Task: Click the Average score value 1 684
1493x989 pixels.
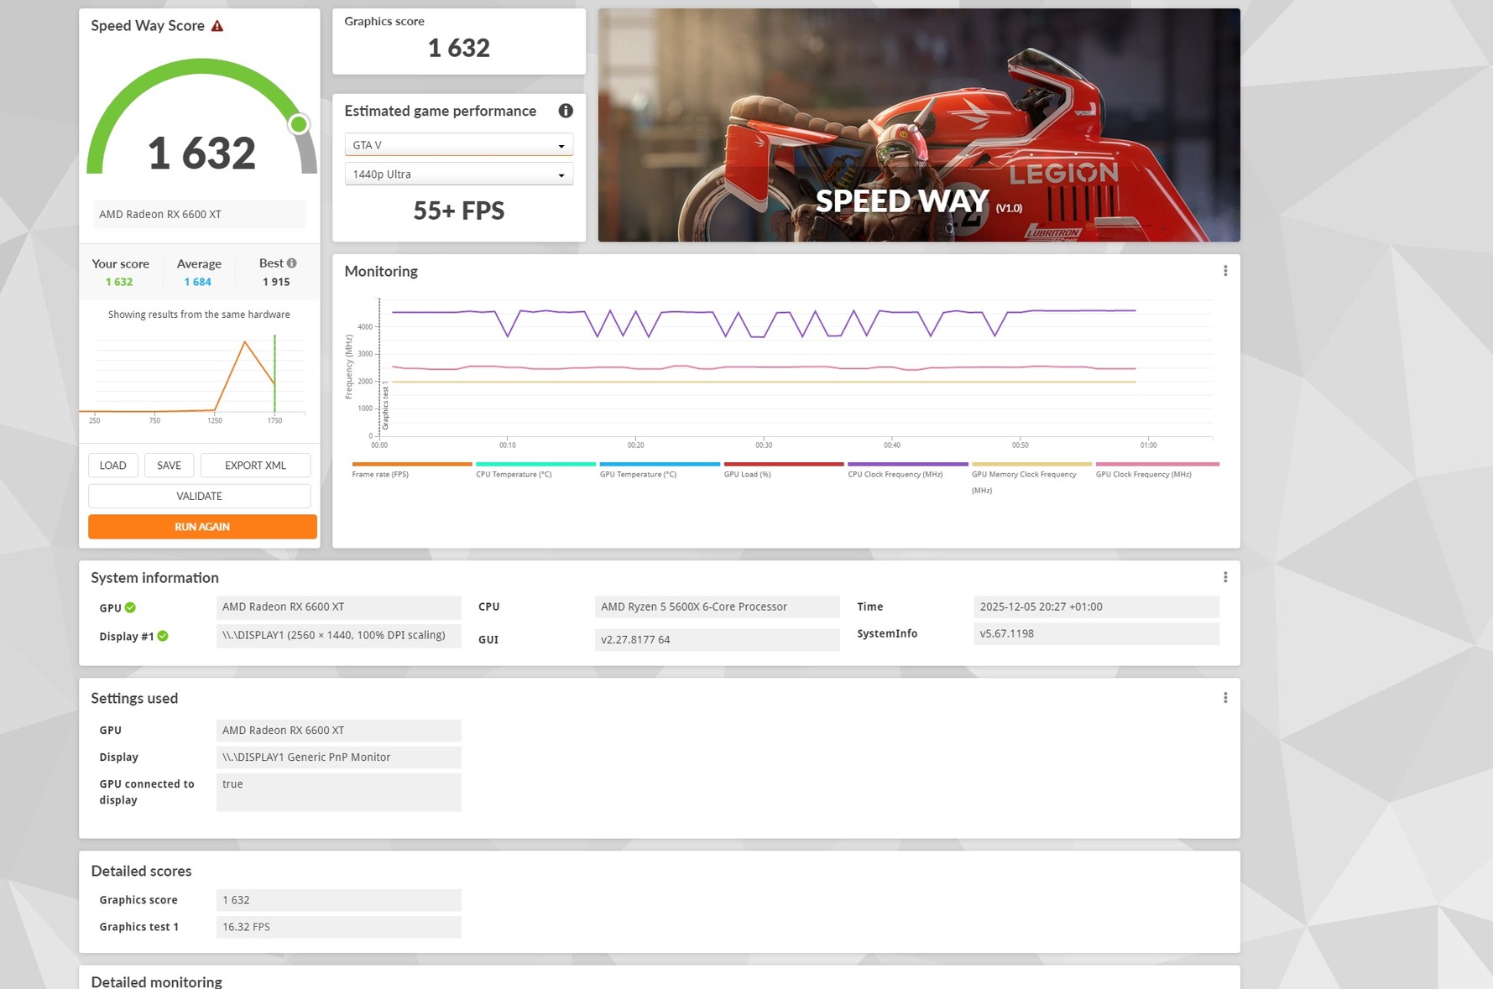Action: (198, 282)
